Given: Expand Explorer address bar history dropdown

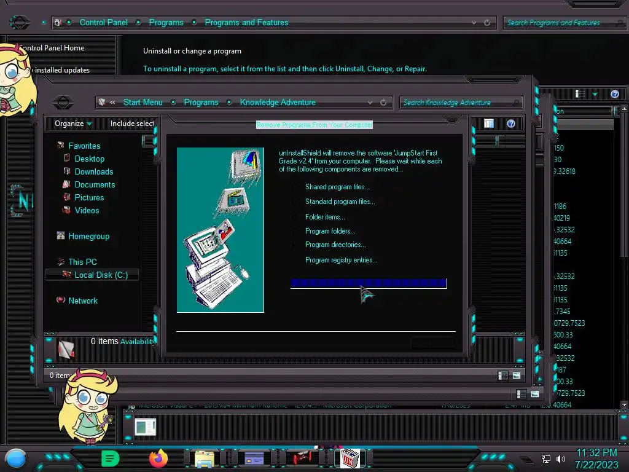Looking at the screenshot, I should click(370, 103).
